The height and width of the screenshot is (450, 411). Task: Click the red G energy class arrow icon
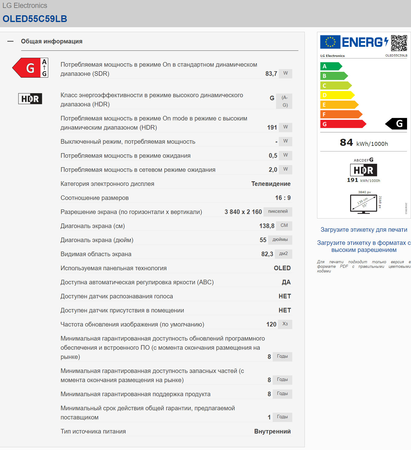(30, 68)
